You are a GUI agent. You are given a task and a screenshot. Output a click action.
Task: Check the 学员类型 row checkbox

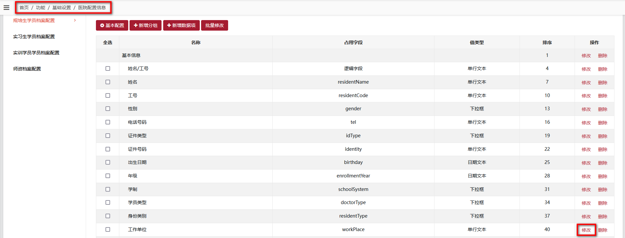(108, 202)
